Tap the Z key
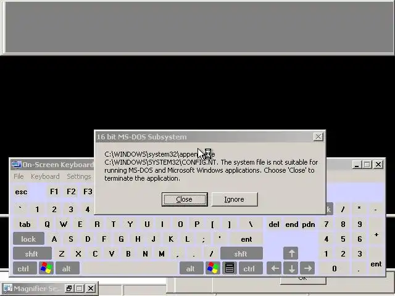Viewport: 395px width, 296px height. 62,253
